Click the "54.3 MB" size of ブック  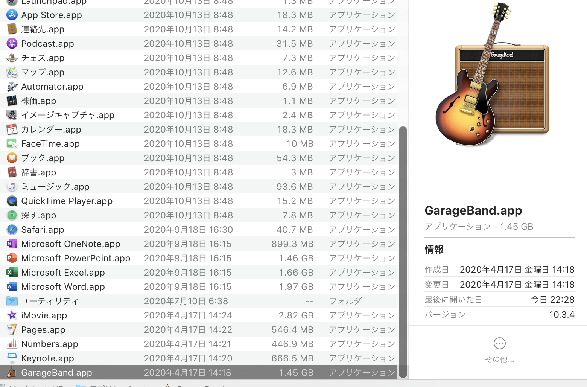pos(295,158)
